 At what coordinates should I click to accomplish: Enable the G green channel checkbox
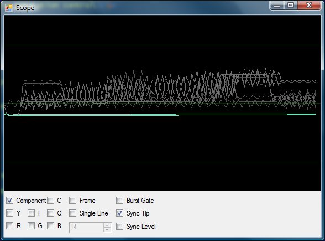(x=31, y=226)
